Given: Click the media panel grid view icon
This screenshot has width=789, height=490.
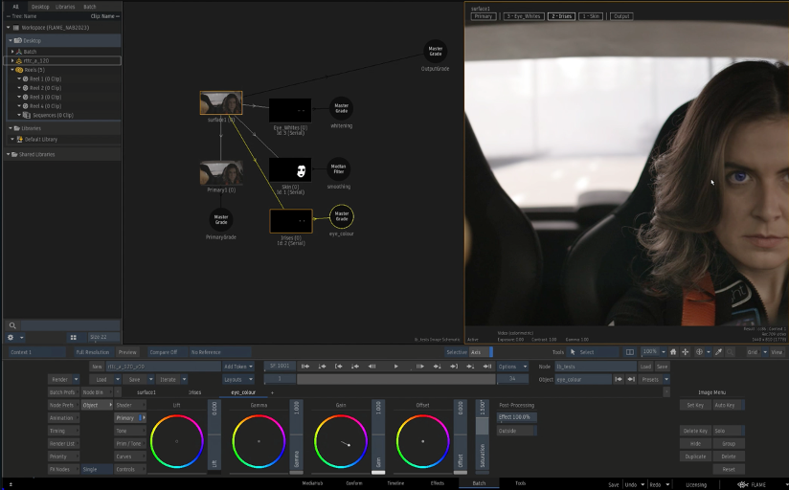Looking at the screenshot, I should pyautogui.click(x=73, y=338).
